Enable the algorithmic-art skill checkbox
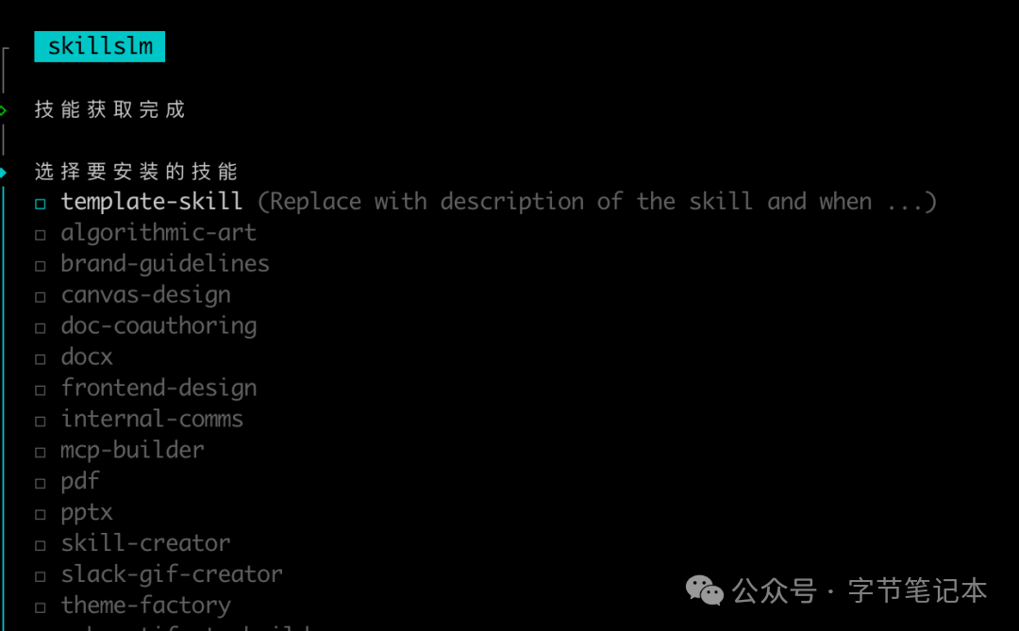 [40, 233]
